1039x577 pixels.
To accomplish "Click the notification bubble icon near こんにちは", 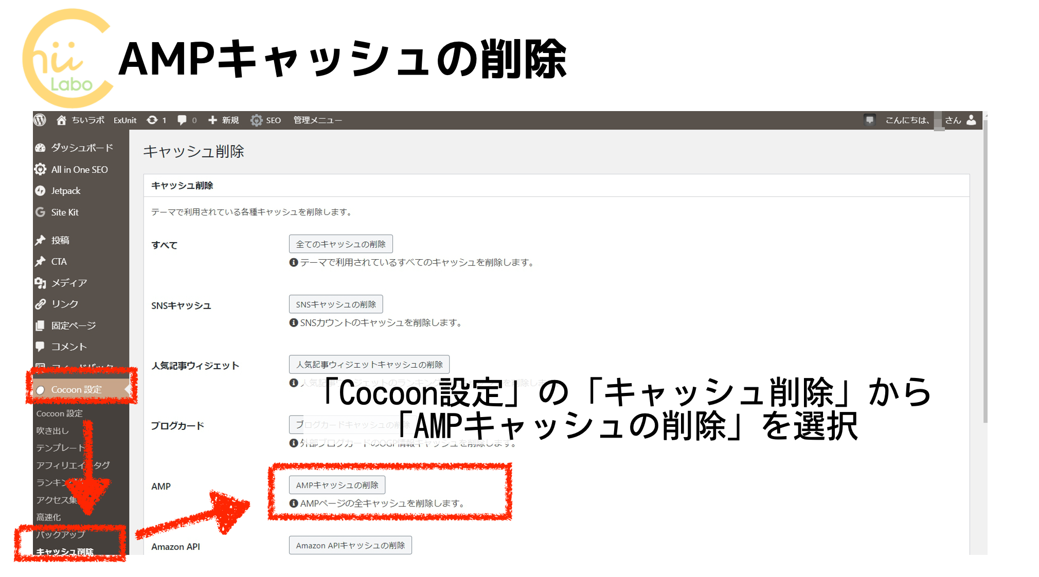I will click(x=869, y=120).
